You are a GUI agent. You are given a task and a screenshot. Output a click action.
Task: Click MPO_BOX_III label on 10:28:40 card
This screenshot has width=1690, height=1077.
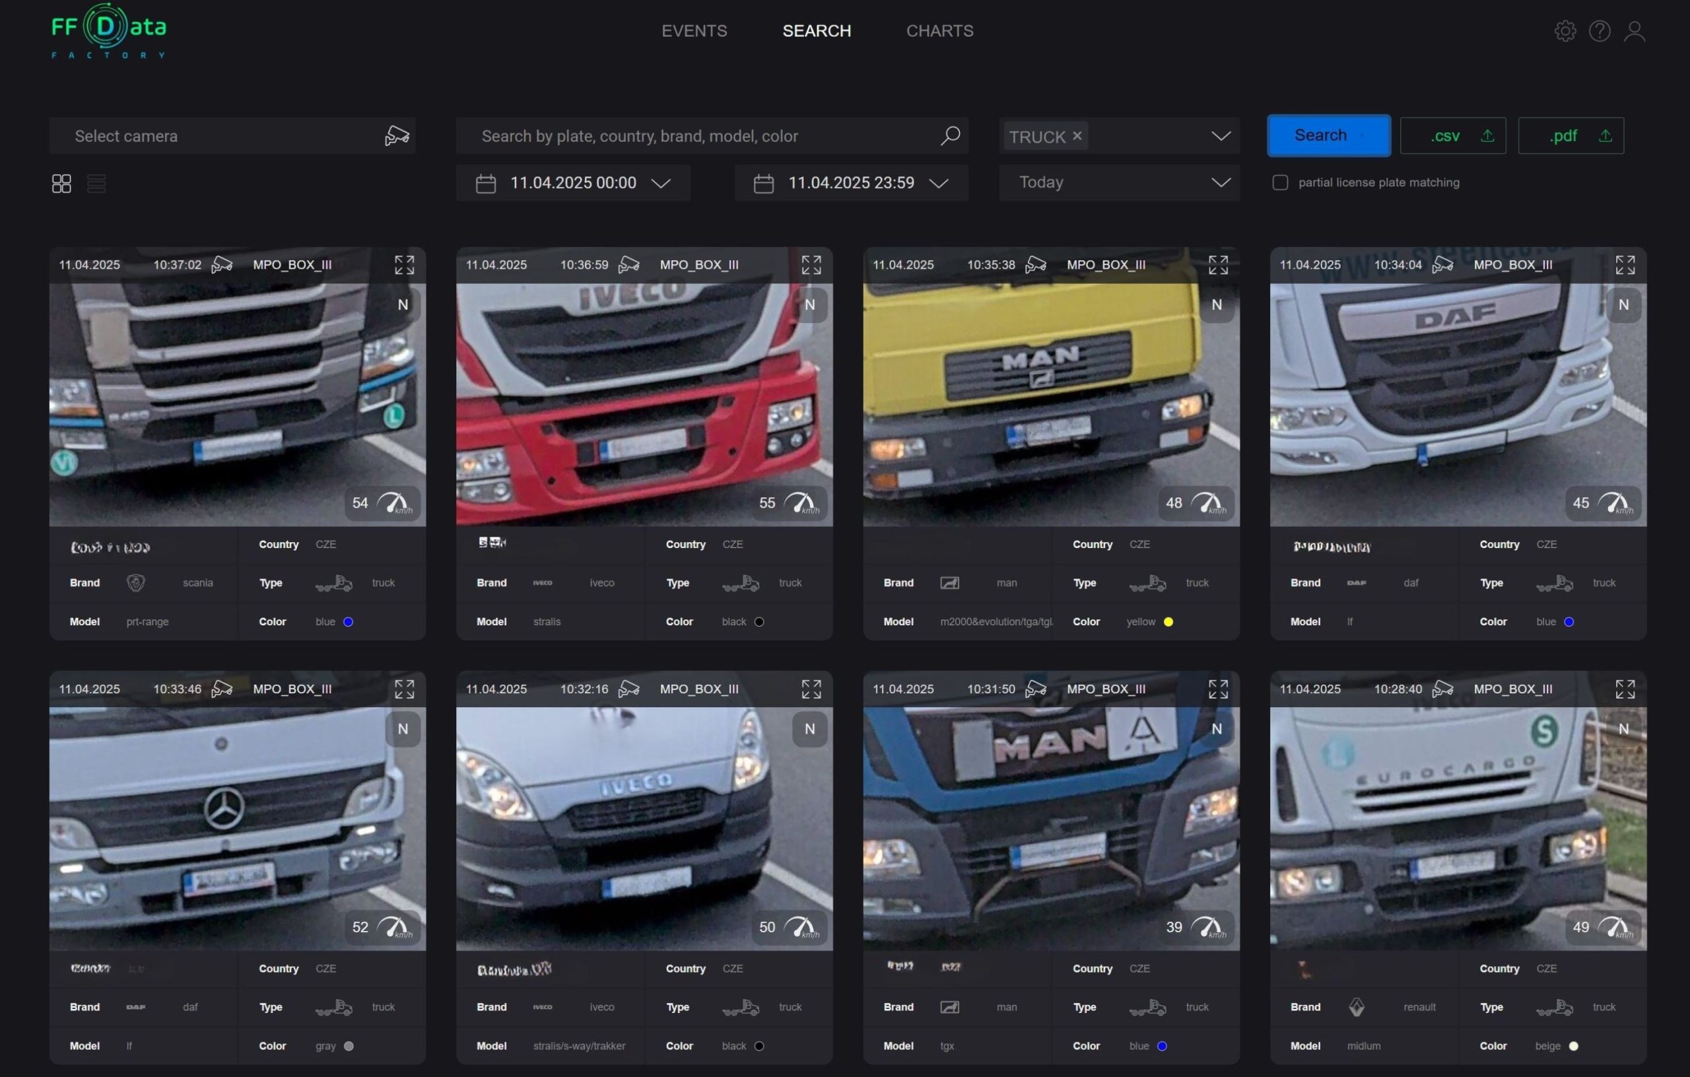coord(1513,689)
